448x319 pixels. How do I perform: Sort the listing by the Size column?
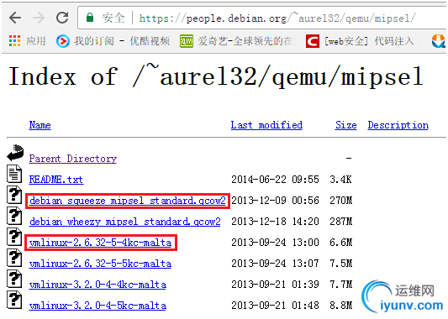[346, 125]
